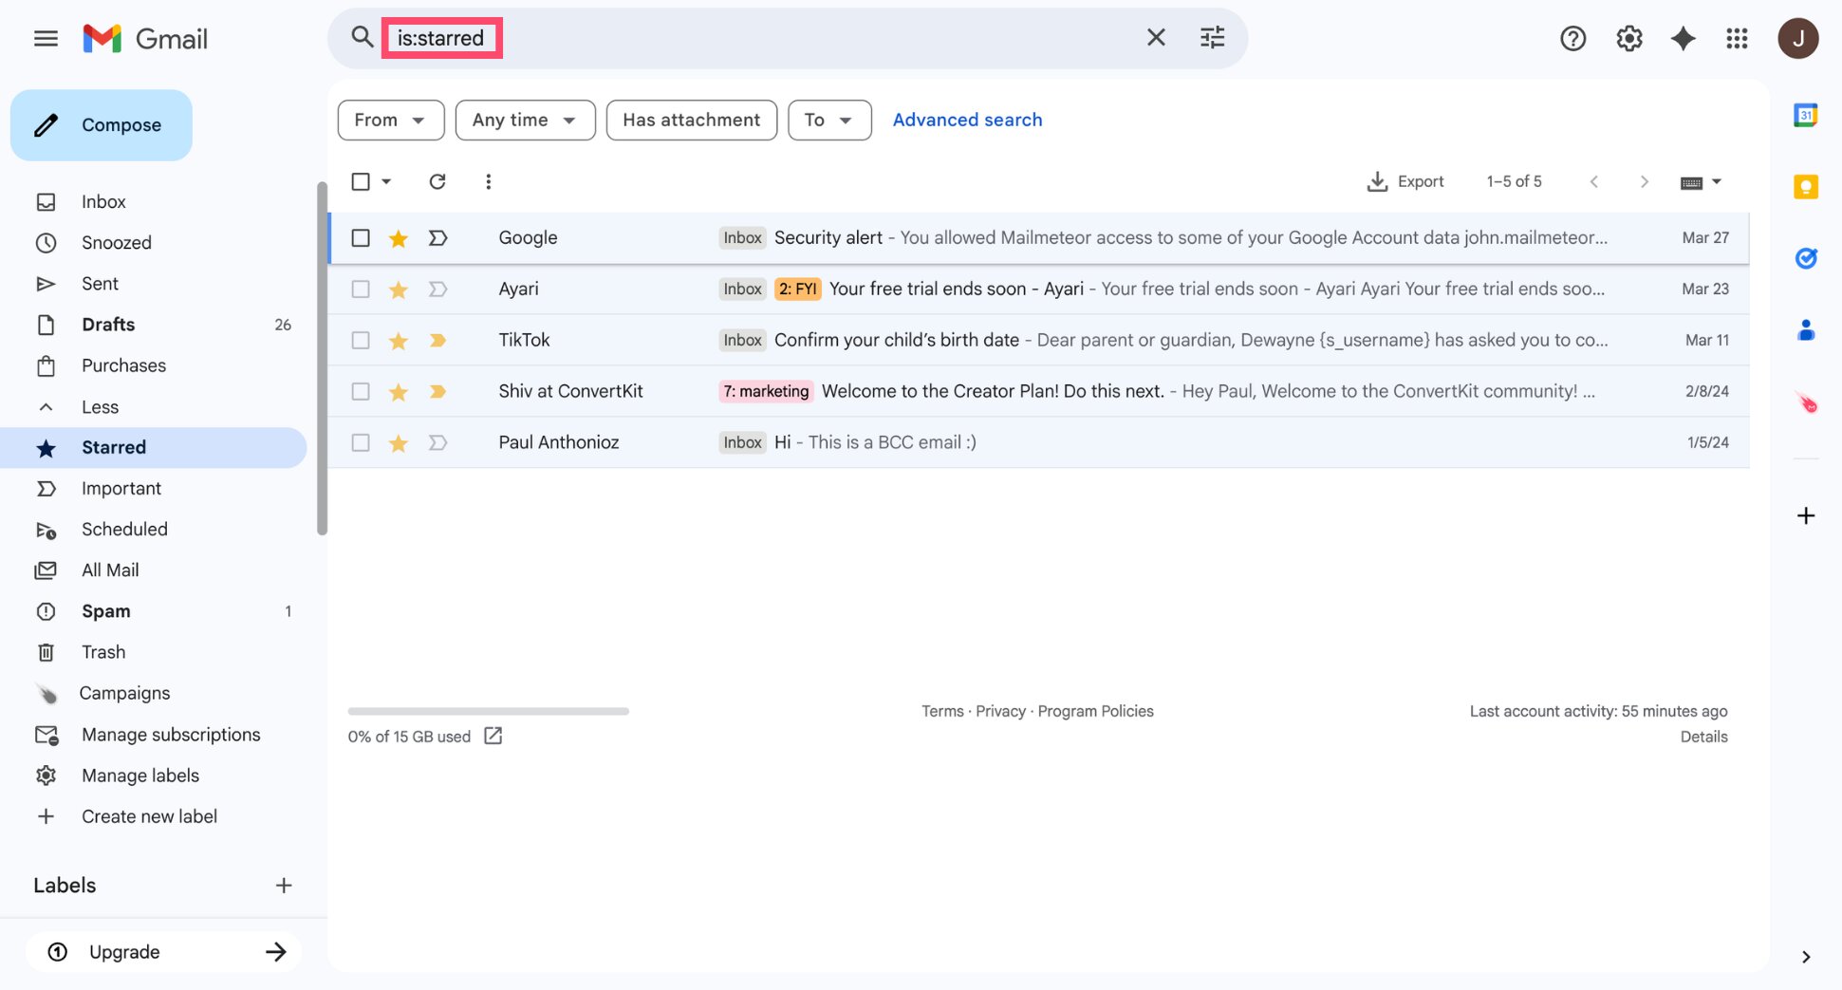Export the starred emails
1842x990 pixels.
pyautogui.click(x=1405, y=181)
